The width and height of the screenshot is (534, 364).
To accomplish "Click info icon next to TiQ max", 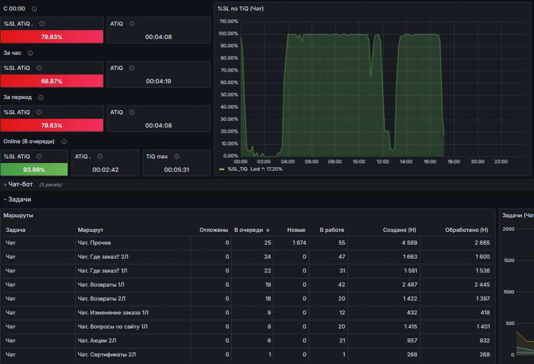I will 177,157.
